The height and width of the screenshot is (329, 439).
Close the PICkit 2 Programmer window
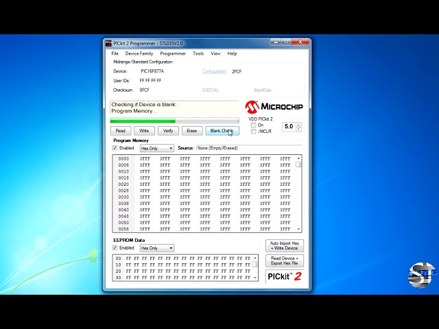300,42
